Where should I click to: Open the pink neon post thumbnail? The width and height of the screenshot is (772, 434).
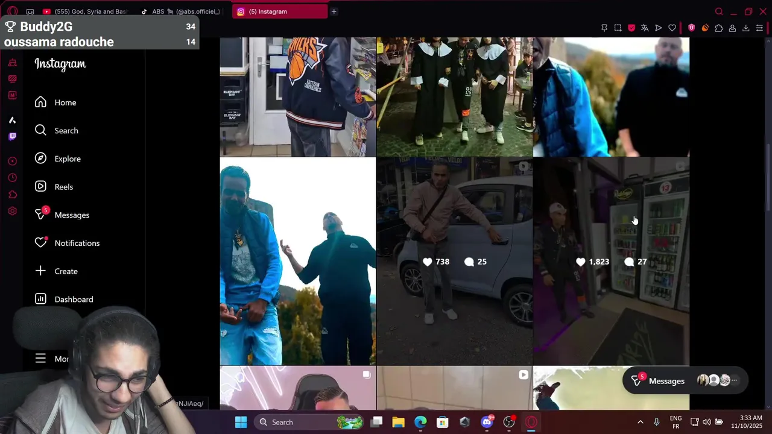[298, 388]
